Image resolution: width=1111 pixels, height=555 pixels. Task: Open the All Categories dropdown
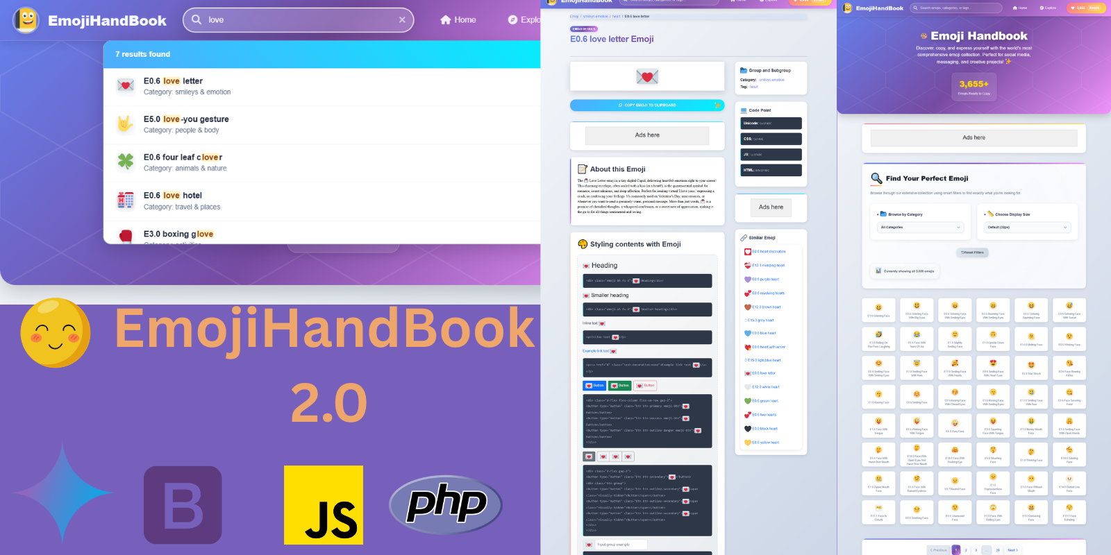[920, 228]
